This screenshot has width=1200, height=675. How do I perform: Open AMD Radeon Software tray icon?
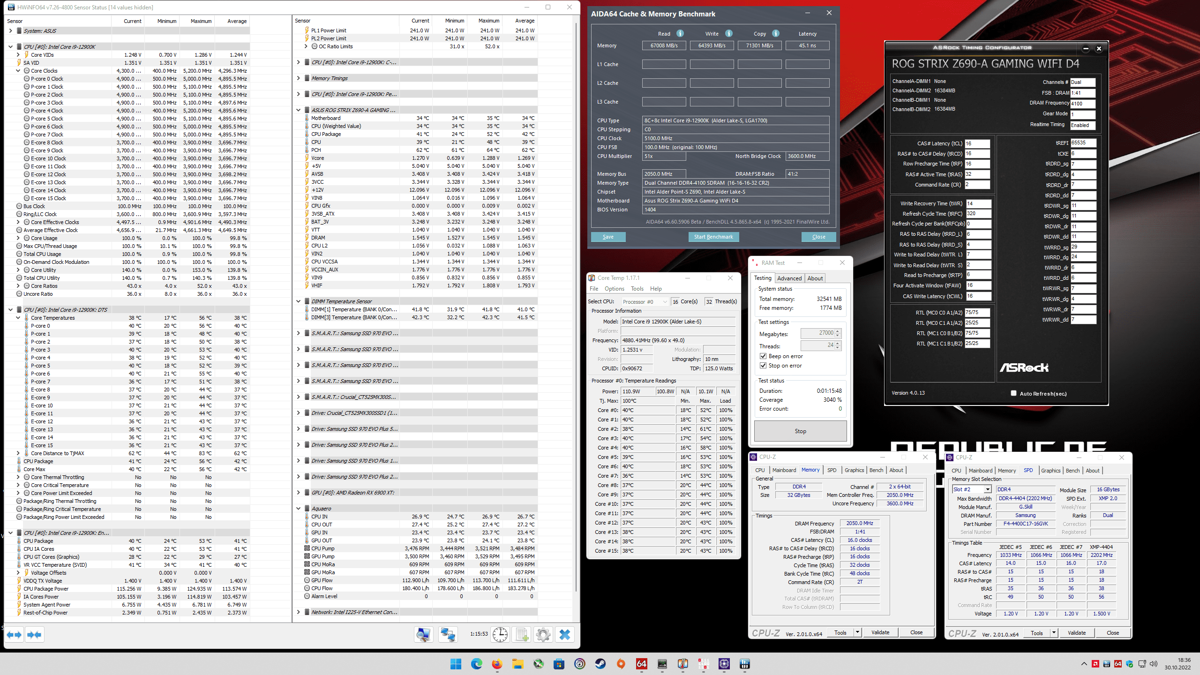click(1095, 664)
